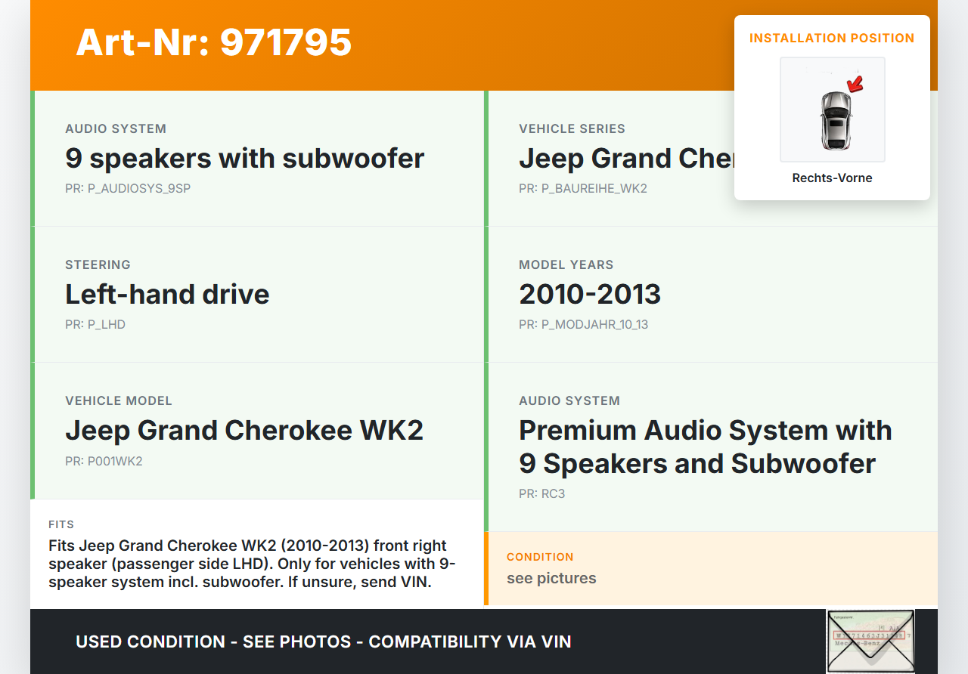Click the Fits compatibility description text

point(252,564)
